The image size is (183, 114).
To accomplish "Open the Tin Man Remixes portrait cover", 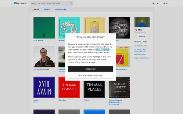I will 44,57.
